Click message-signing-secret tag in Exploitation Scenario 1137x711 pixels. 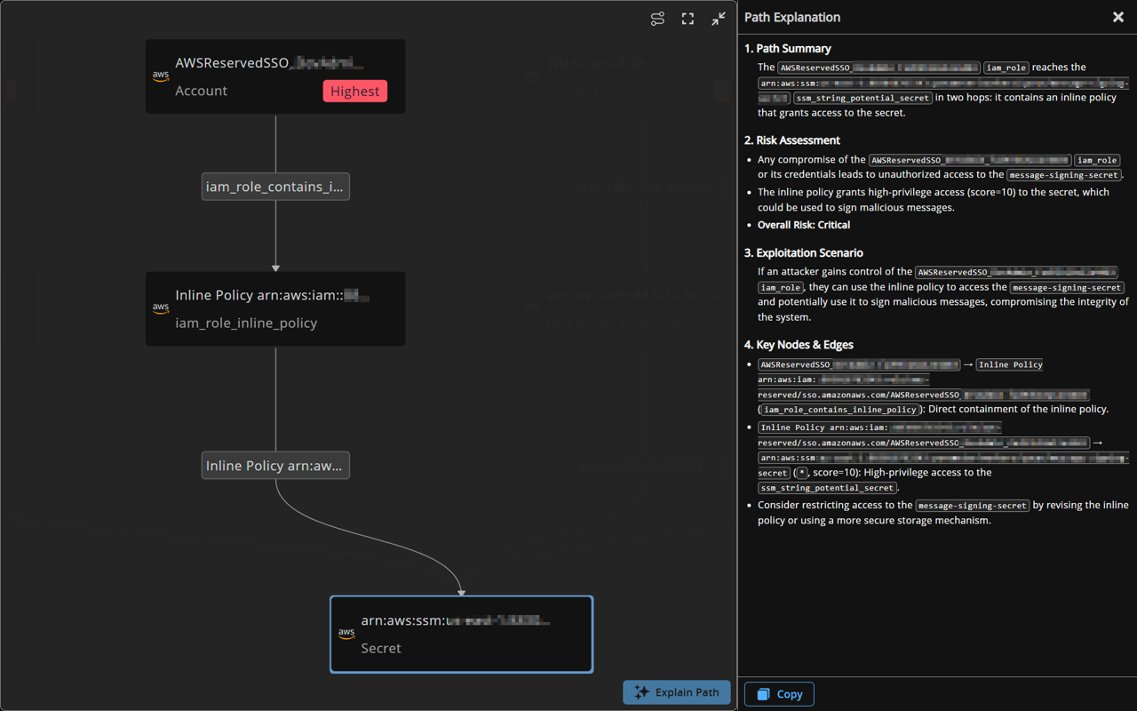(1068, 288)
